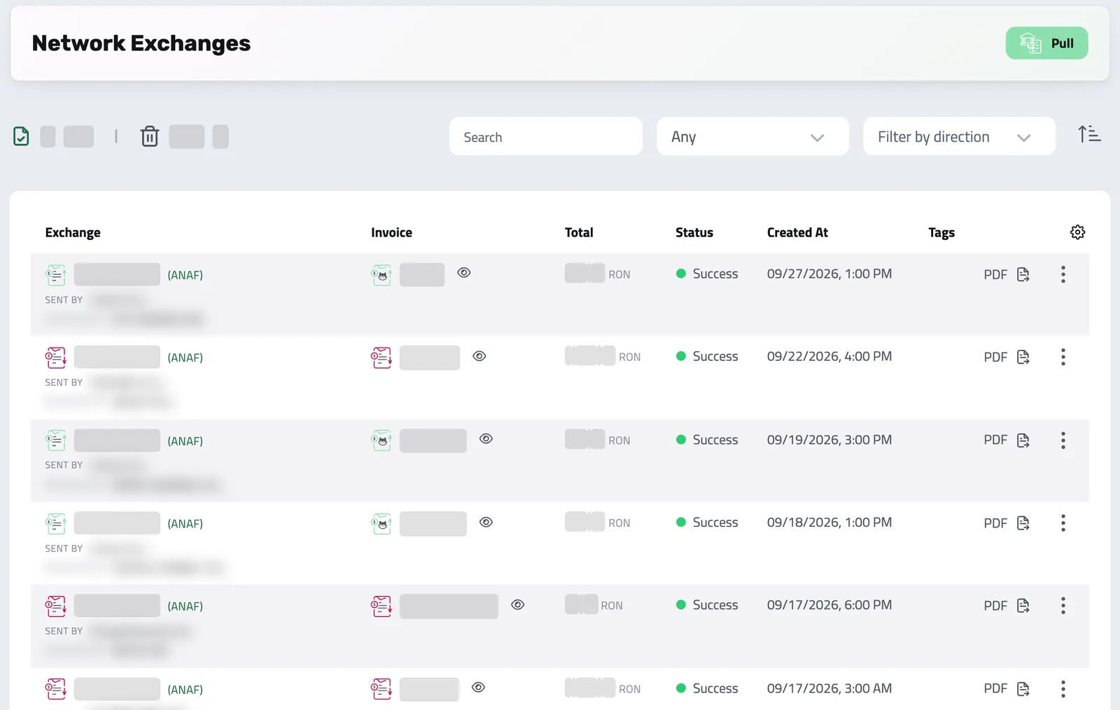Click exchange icon in 09/17/2026 6:00 PM row
Image resolution: width=1120 pixels, height=710 pixels.
[56, 606]
